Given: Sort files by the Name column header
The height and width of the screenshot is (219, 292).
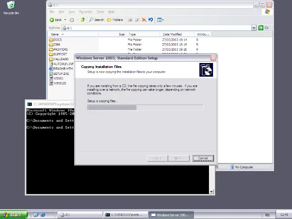Looking at the screenshot, I should [73, 34].
